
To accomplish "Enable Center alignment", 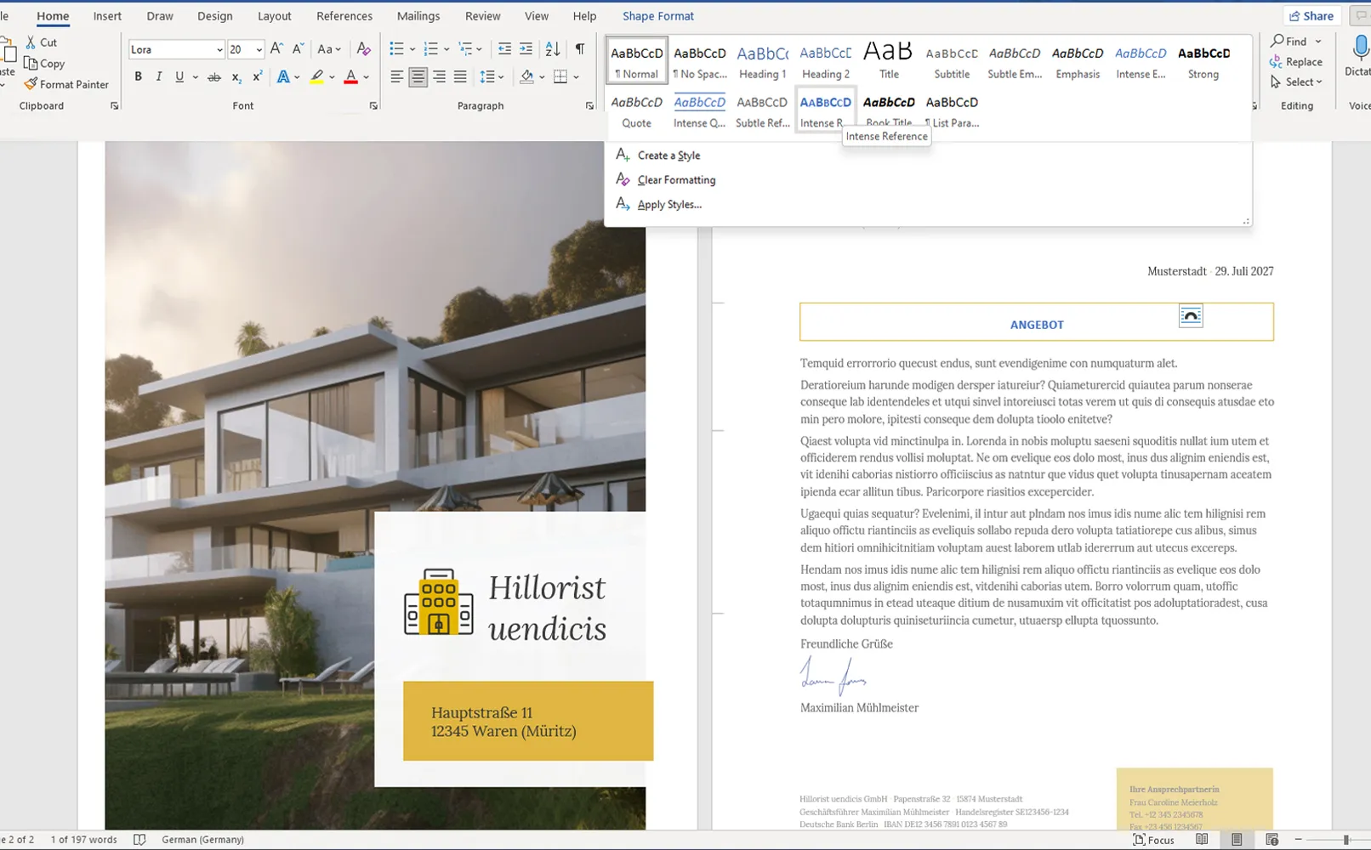I will pyautogui.click(x=418, y=77).
